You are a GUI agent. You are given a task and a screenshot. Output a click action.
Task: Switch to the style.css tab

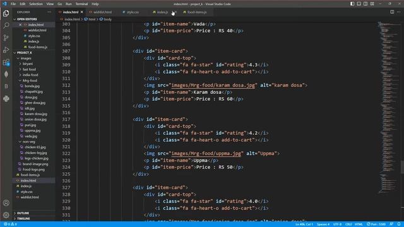click(133, 12)
